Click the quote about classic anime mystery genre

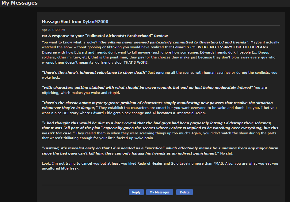coord(157,103)
